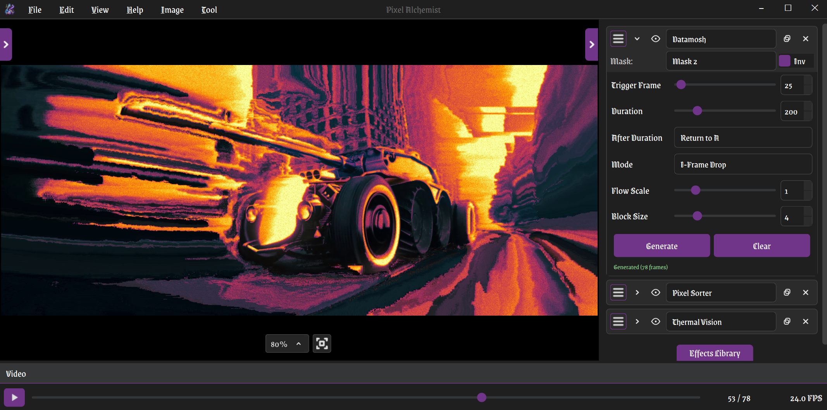Toggle Datamosh effect visibility eye
The image size is (827, 410).
tap(656, 39)
